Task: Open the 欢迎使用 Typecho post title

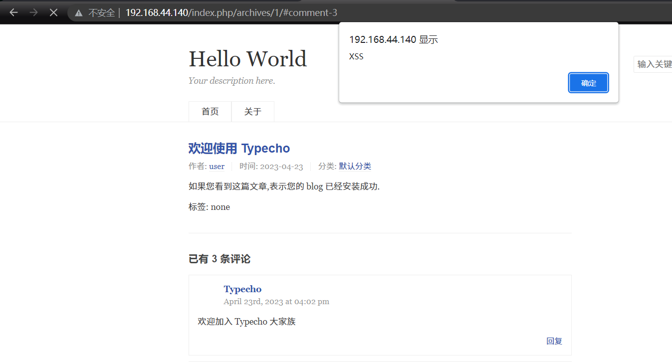Action: click(239, 148)
